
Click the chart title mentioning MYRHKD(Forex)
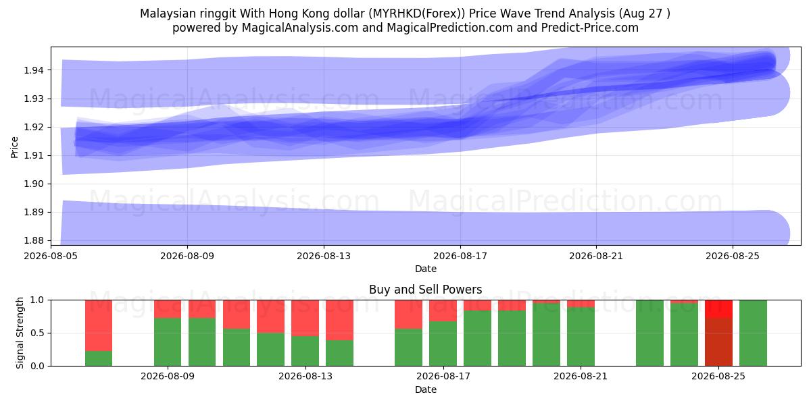click(x=405, y=13)
